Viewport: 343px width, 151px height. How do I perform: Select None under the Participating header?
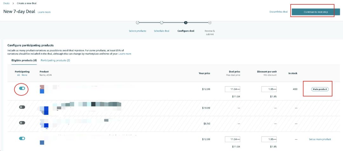coord(24,75)
